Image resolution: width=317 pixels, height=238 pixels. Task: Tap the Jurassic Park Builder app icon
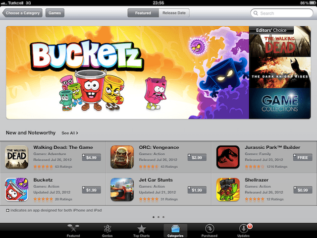pyautogui.click(x=228, y=157)
